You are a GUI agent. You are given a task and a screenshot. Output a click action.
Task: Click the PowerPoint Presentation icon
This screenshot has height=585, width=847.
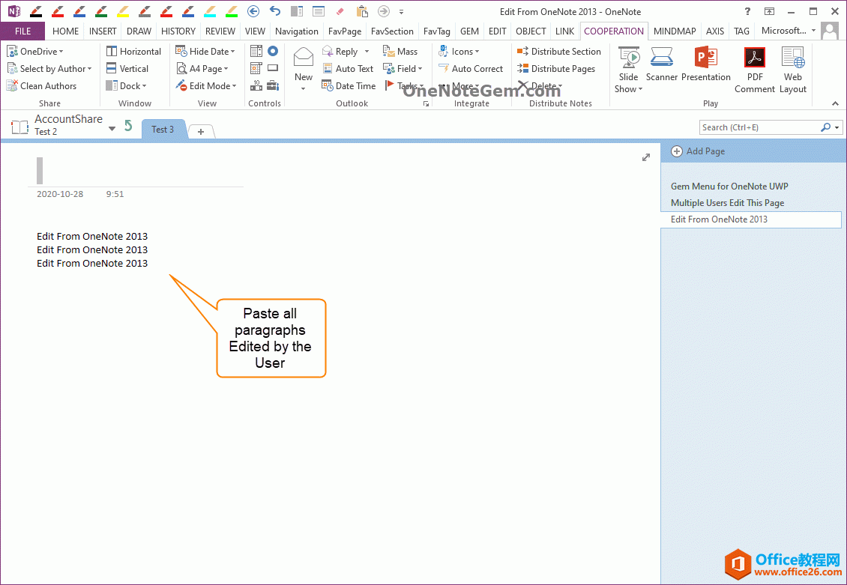pyautogui.click(x=705, y=64)
